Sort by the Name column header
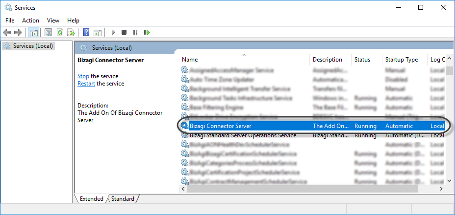The image size is (455, 215). [244, 60]
